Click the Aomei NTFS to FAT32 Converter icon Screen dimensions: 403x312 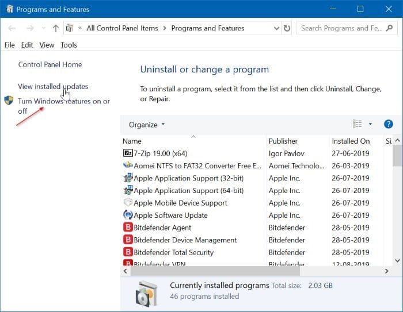(x=128, y=165)
